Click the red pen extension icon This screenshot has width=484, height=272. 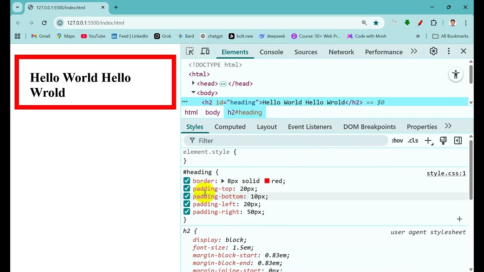pos(420,23)
